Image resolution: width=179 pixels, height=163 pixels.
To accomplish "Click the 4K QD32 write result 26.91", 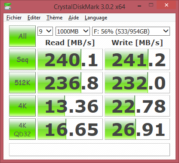I will pos(137,129).
